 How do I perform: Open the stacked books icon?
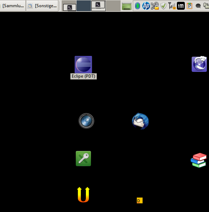point(199,160)
